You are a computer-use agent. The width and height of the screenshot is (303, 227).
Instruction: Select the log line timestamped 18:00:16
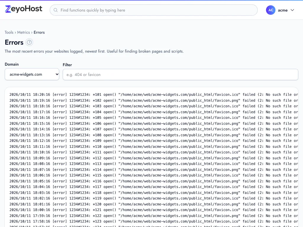(154, 210)
